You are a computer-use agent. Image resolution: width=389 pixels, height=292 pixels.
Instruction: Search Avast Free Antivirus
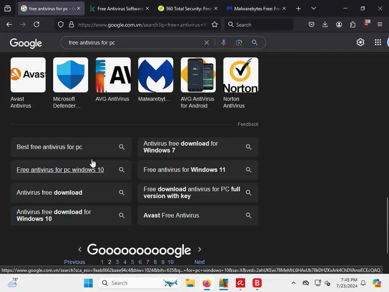[198, 216]
